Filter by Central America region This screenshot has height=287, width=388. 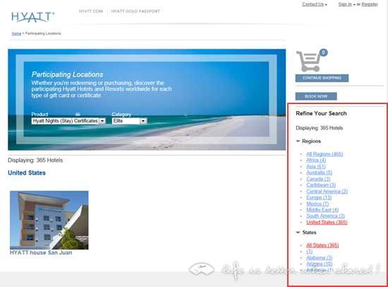coord(327,191)
